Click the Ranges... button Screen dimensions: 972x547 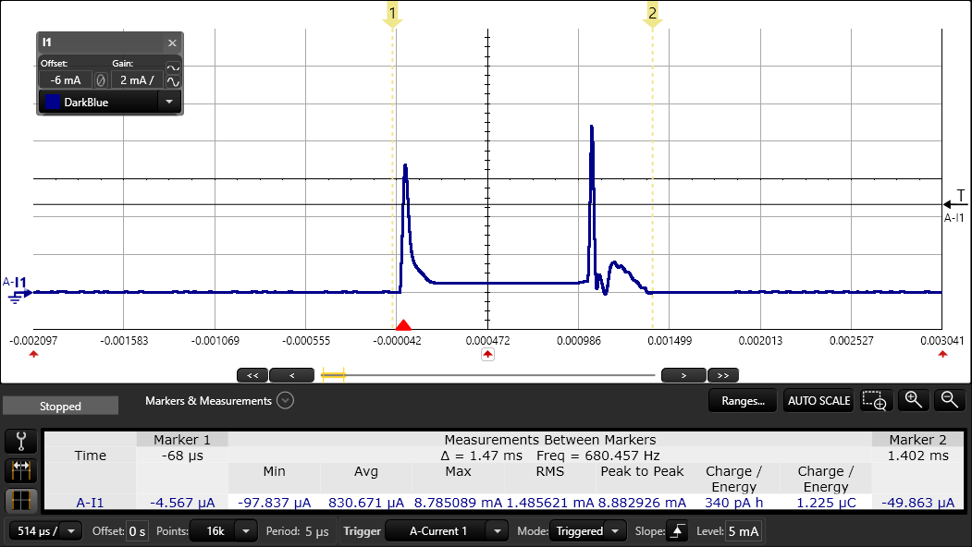tap(743, 401)
